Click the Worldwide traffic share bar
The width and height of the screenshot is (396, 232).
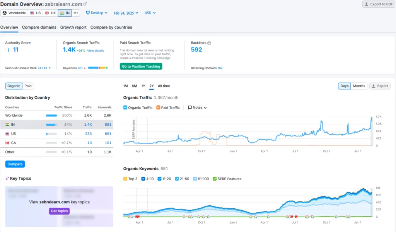coord(51,116)
